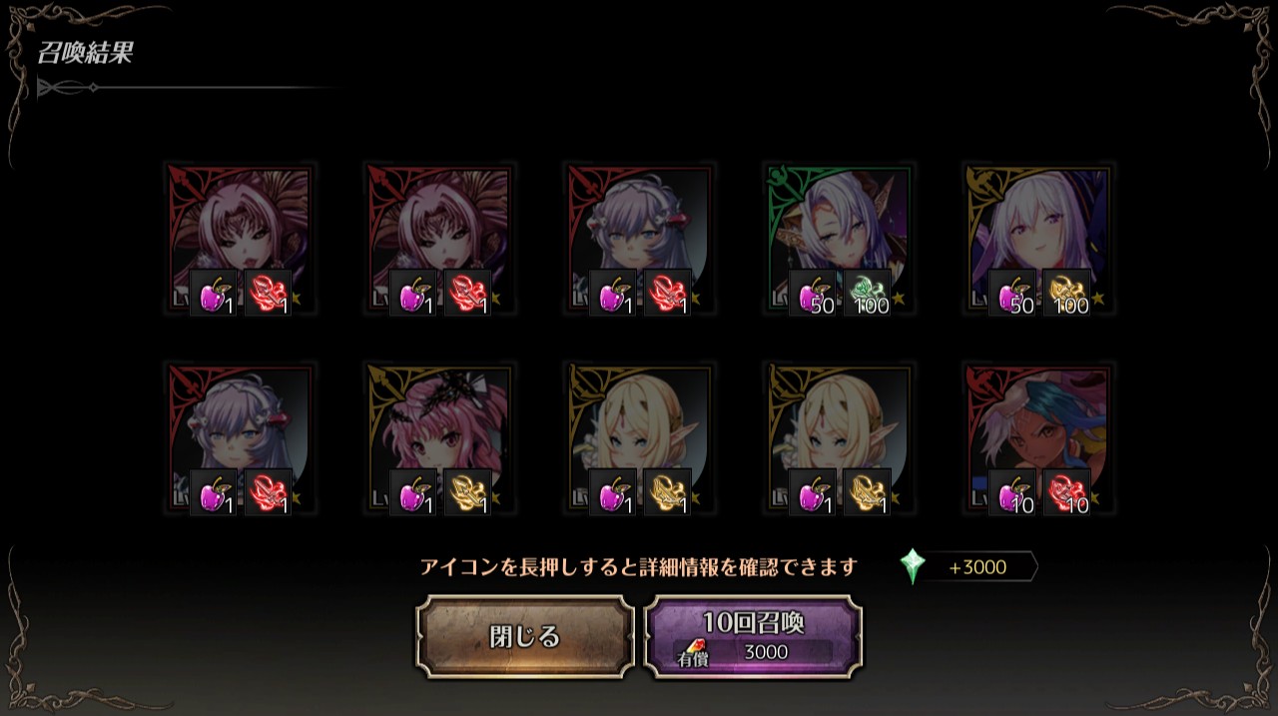Click the long-press icon hint text
Image resolution: width=1278 pixels, height=716 pixels.
[x=639, y=567]
